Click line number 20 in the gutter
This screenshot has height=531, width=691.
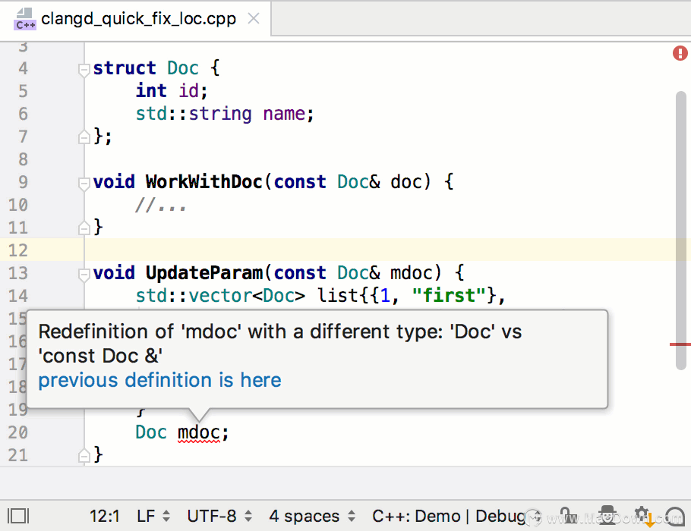tap(18, 432)
